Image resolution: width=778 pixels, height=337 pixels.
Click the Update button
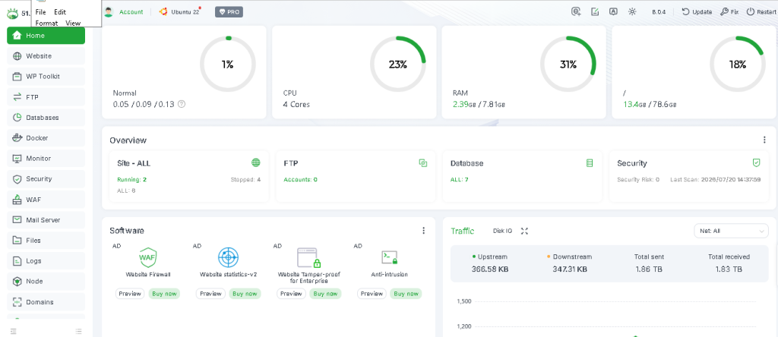pyautogui.click(x=697, y=12)
